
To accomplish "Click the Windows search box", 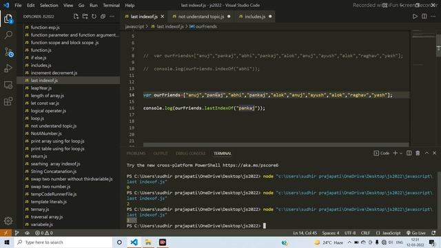I will [63, 242].
